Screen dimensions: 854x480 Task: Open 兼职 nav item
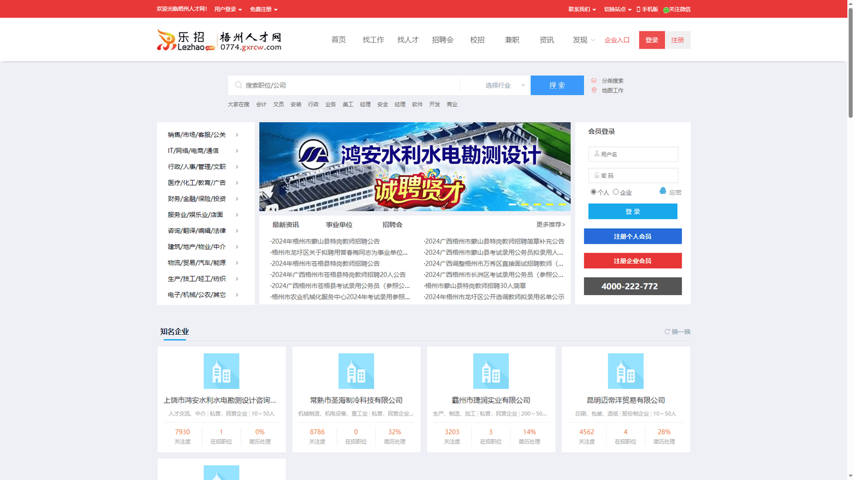(x=512, y=40)
